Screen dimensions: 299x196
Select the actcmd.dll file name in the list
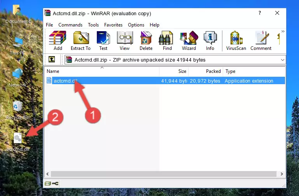(x=66, y=81)
